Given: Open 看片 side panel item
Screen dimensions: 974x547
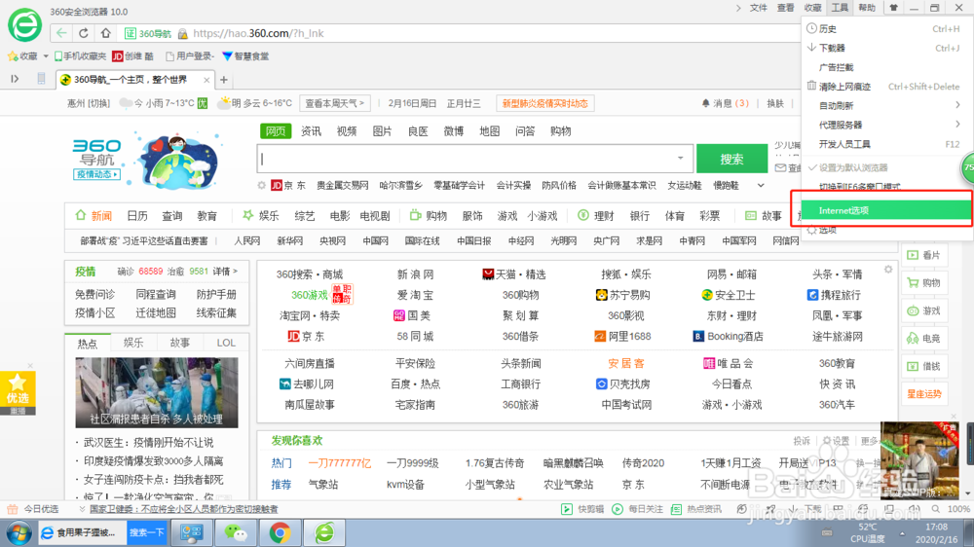Looking at the screenshot, I should pyautogui.click(x=923, y=255).
